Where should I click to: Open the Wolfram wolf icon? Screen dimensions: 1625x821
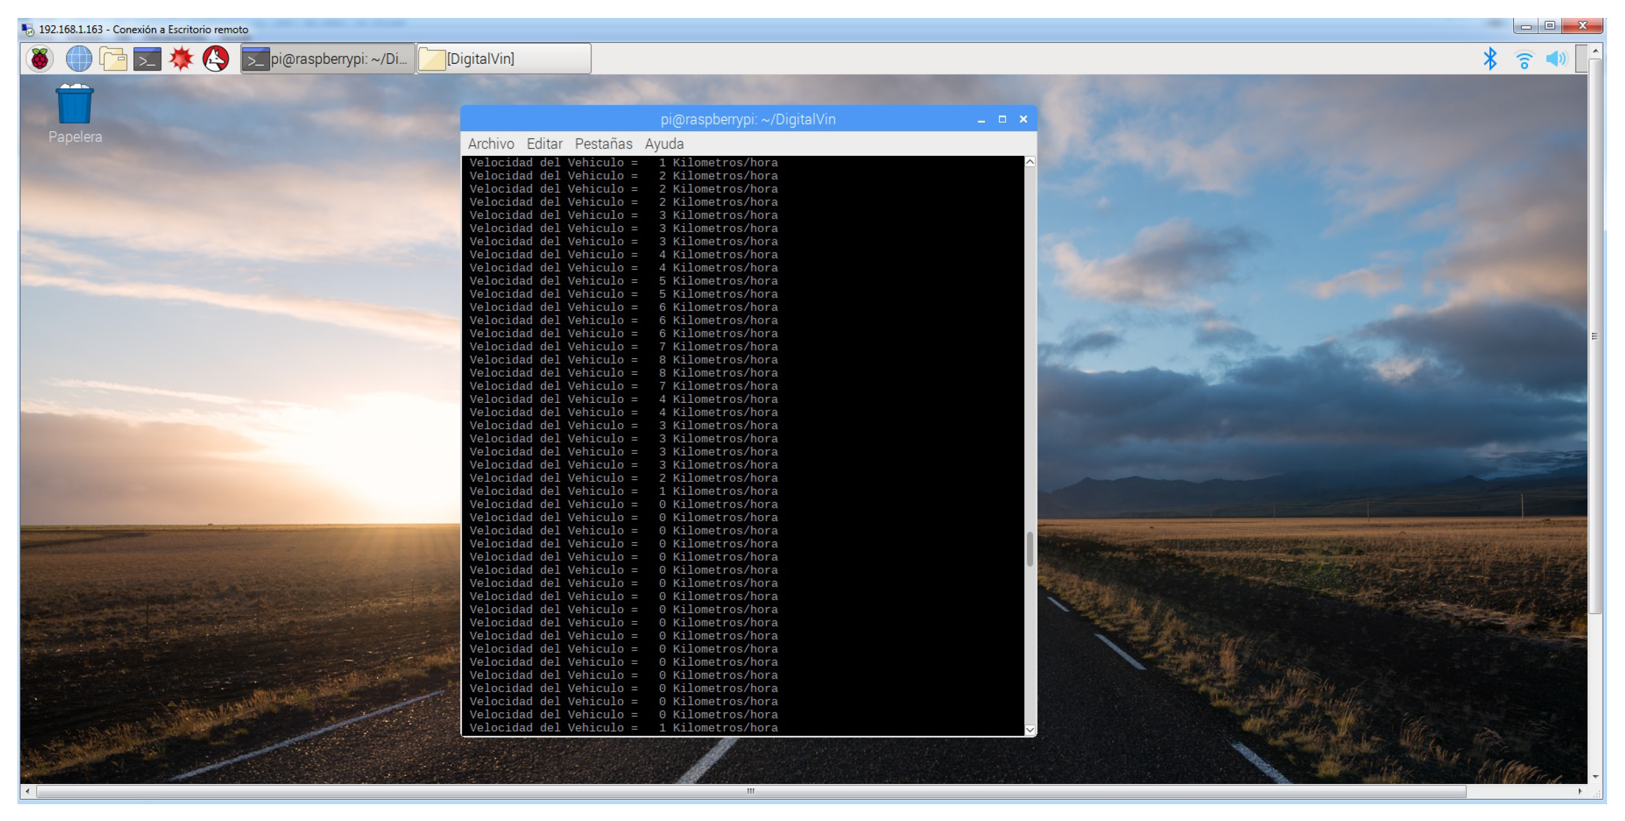pos(216,59)
